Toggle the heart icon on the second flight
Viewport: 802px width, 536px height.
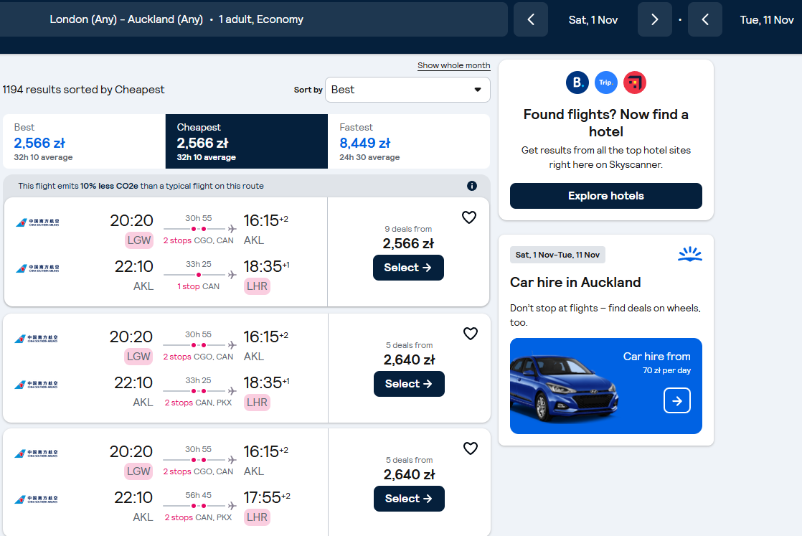(470, 334)
